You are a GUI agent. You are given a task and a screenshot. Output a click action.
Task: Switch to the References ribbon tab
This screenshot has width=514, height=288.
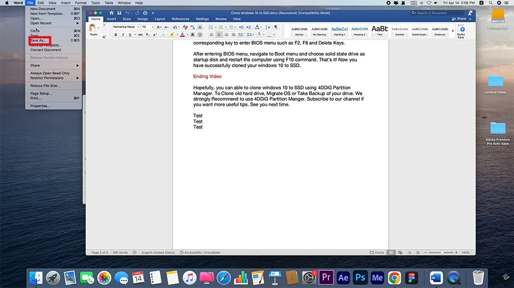click(x=180, y=19)
